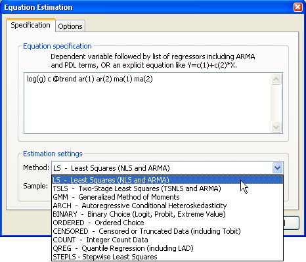Click the equation box vertical scrollbar track

coord(276,103)
